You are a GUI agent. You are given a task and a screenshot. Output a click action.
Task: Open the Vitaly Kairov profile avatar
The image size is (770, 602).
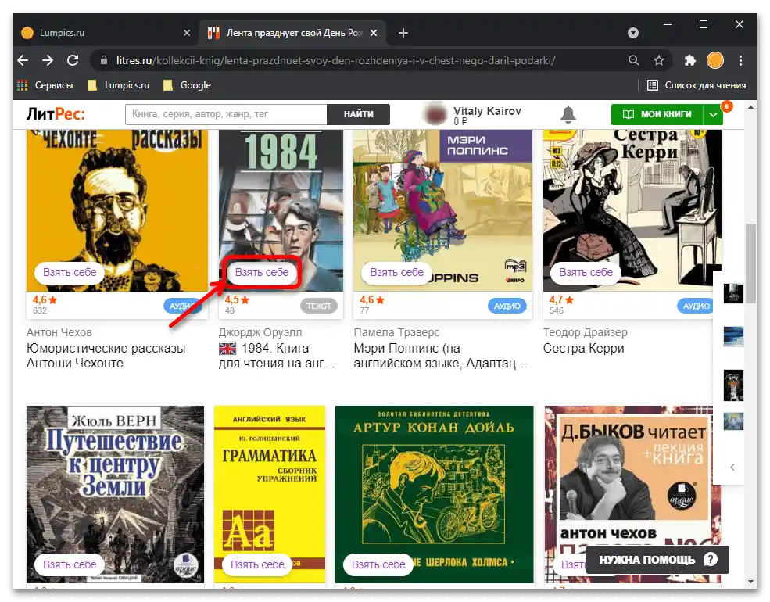[435, 114]
